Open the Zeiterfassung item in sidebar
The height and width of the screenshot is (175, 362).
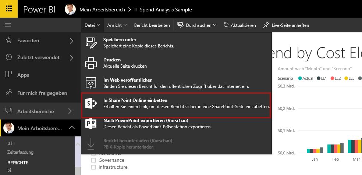coord(21,151)
